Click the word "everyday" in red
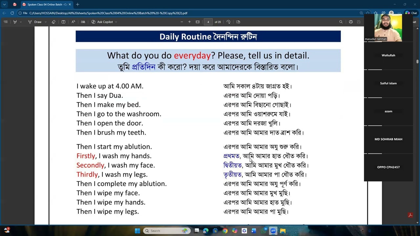The image size is (420, 236). click(x=192, y=55)
